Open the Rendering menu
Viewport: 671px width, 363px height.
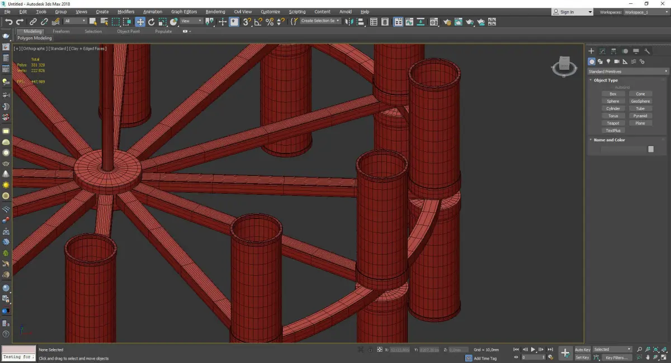(x=215, y=12)
